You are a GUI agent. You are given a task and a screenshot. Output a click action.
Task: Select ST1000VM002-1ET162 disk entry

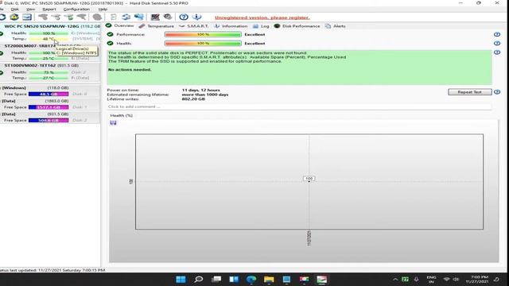pyautogui.click(x=50, y=71)
